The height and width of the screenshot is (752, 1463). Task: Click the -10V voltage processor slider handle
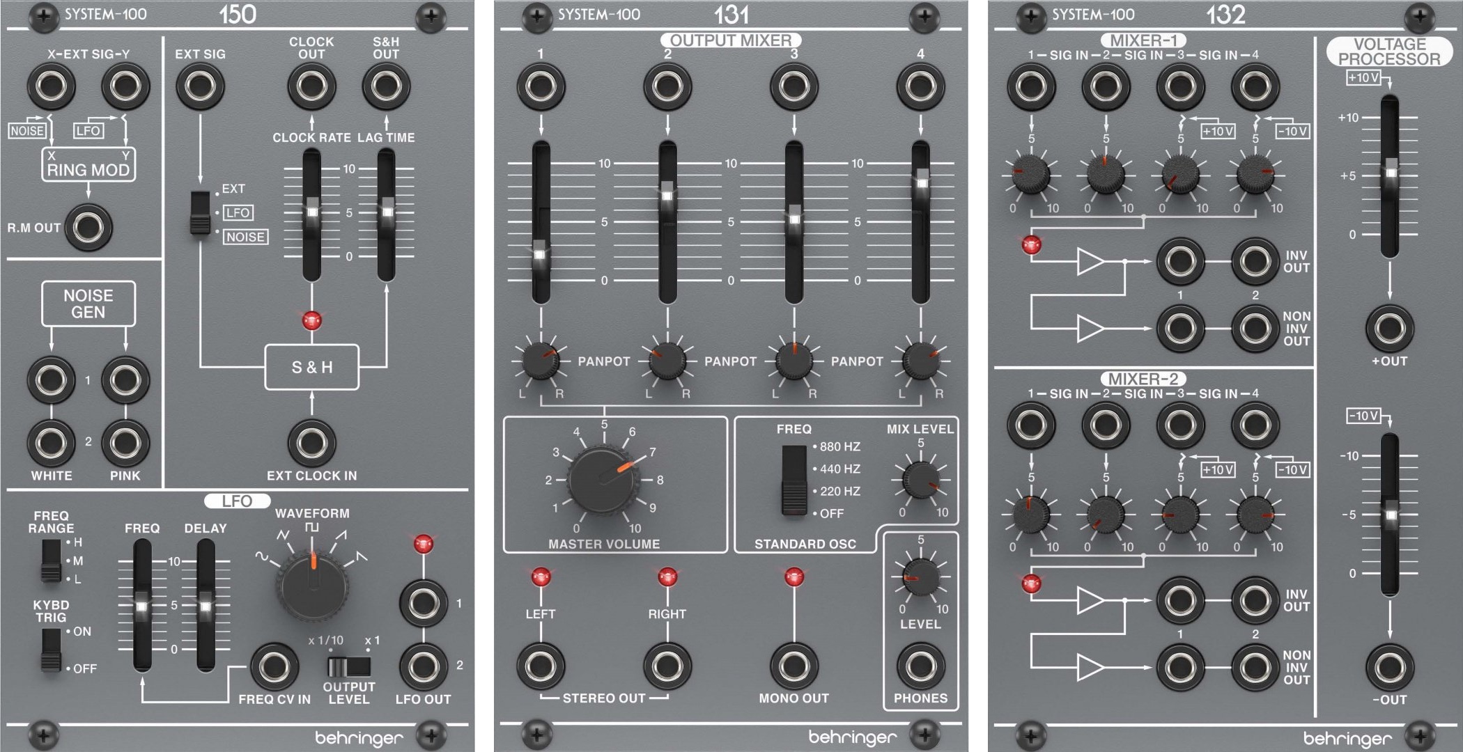pyautogui.click(x=1390, y=514)
